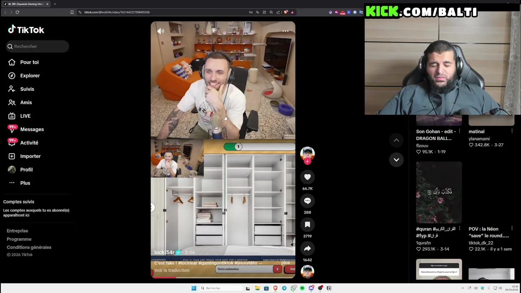Click the translate page icon in address bar
Screen dimensions: 521x293
pos(258,12)
